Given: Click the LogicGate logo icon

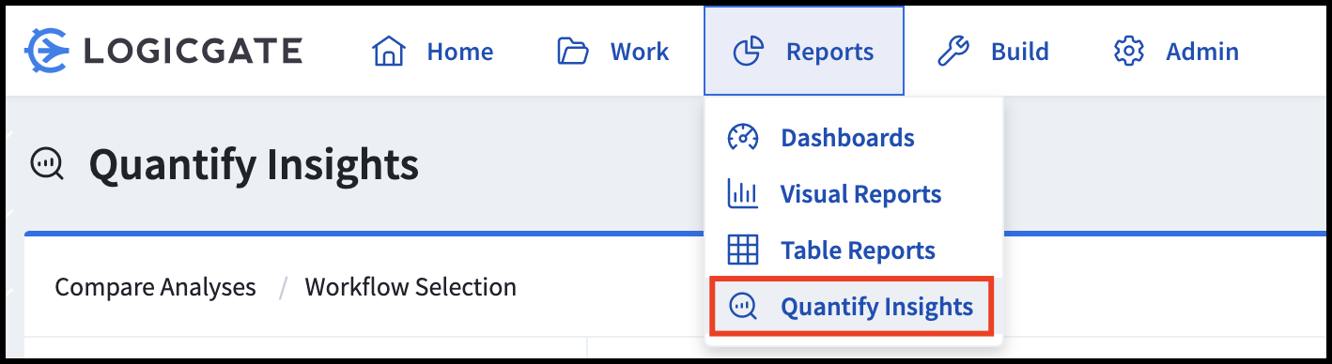Looking at the screenshot, I should (47, 51).
